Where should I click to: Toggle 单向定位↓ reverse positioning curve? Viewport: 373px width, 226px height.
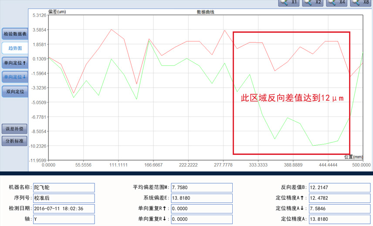coord(15,77)
